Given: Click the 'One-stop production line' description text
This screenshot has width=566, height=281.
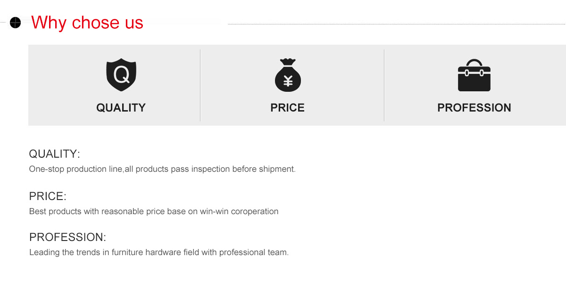Looking at the screenshot, I should pyautogui.click(x=162, y=169).
